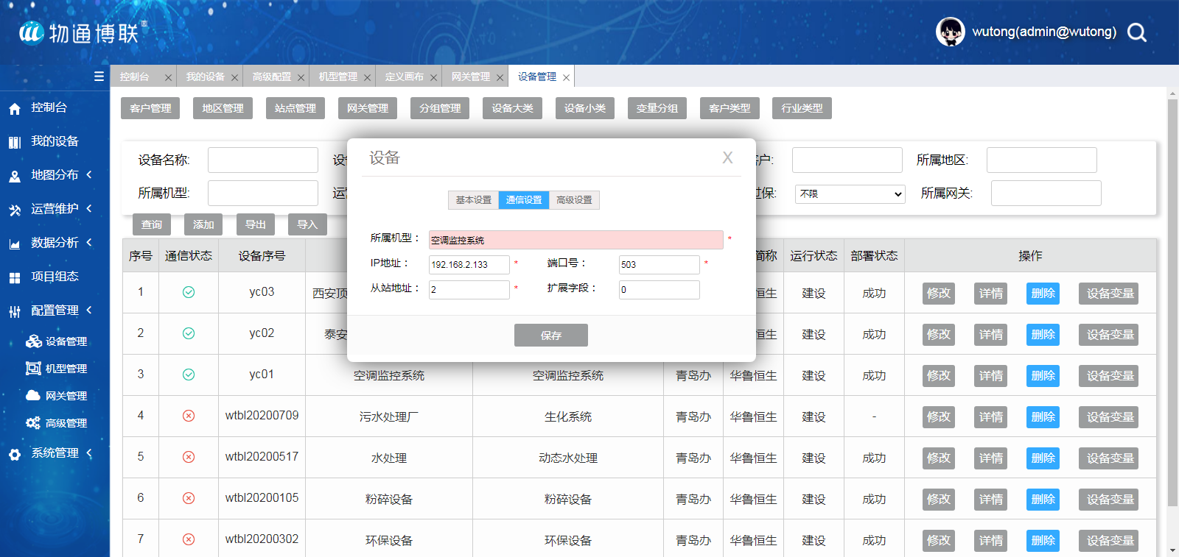Click the green status icon for yc01
This screenshot has width=1179, height=557.
pos(189,375)
